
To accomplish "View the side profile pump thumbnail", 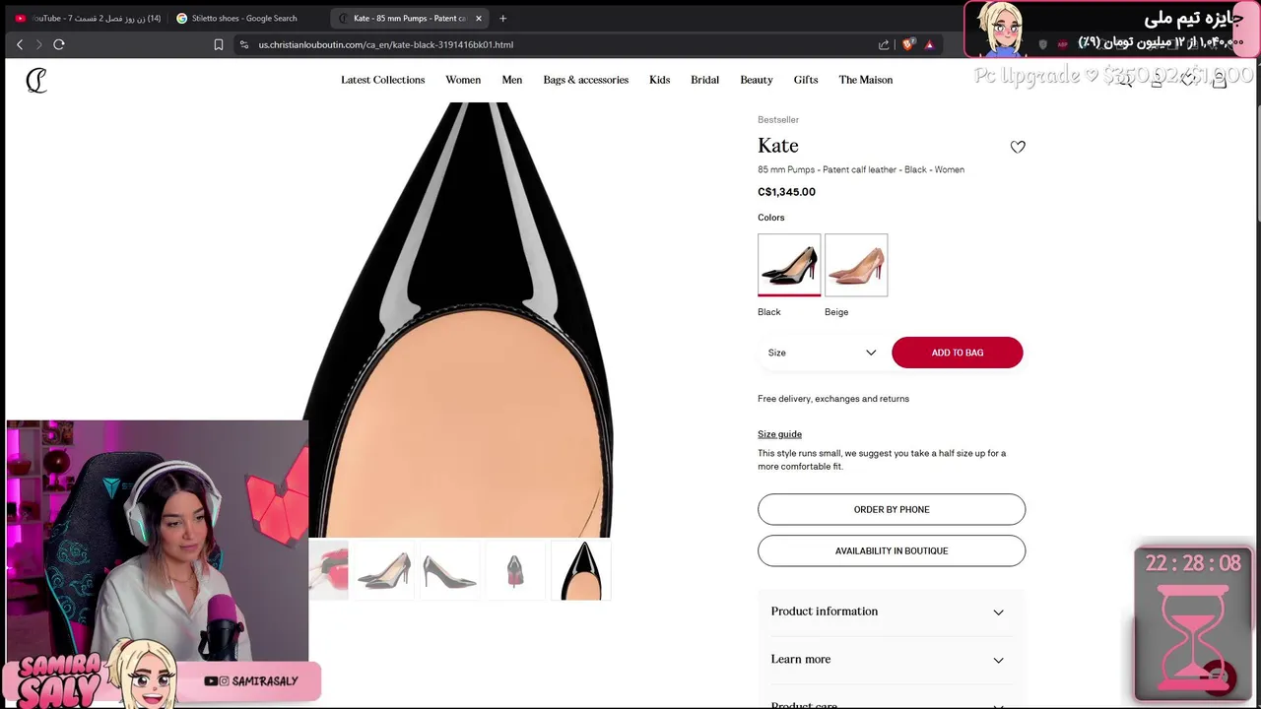I will click(449, 570).
